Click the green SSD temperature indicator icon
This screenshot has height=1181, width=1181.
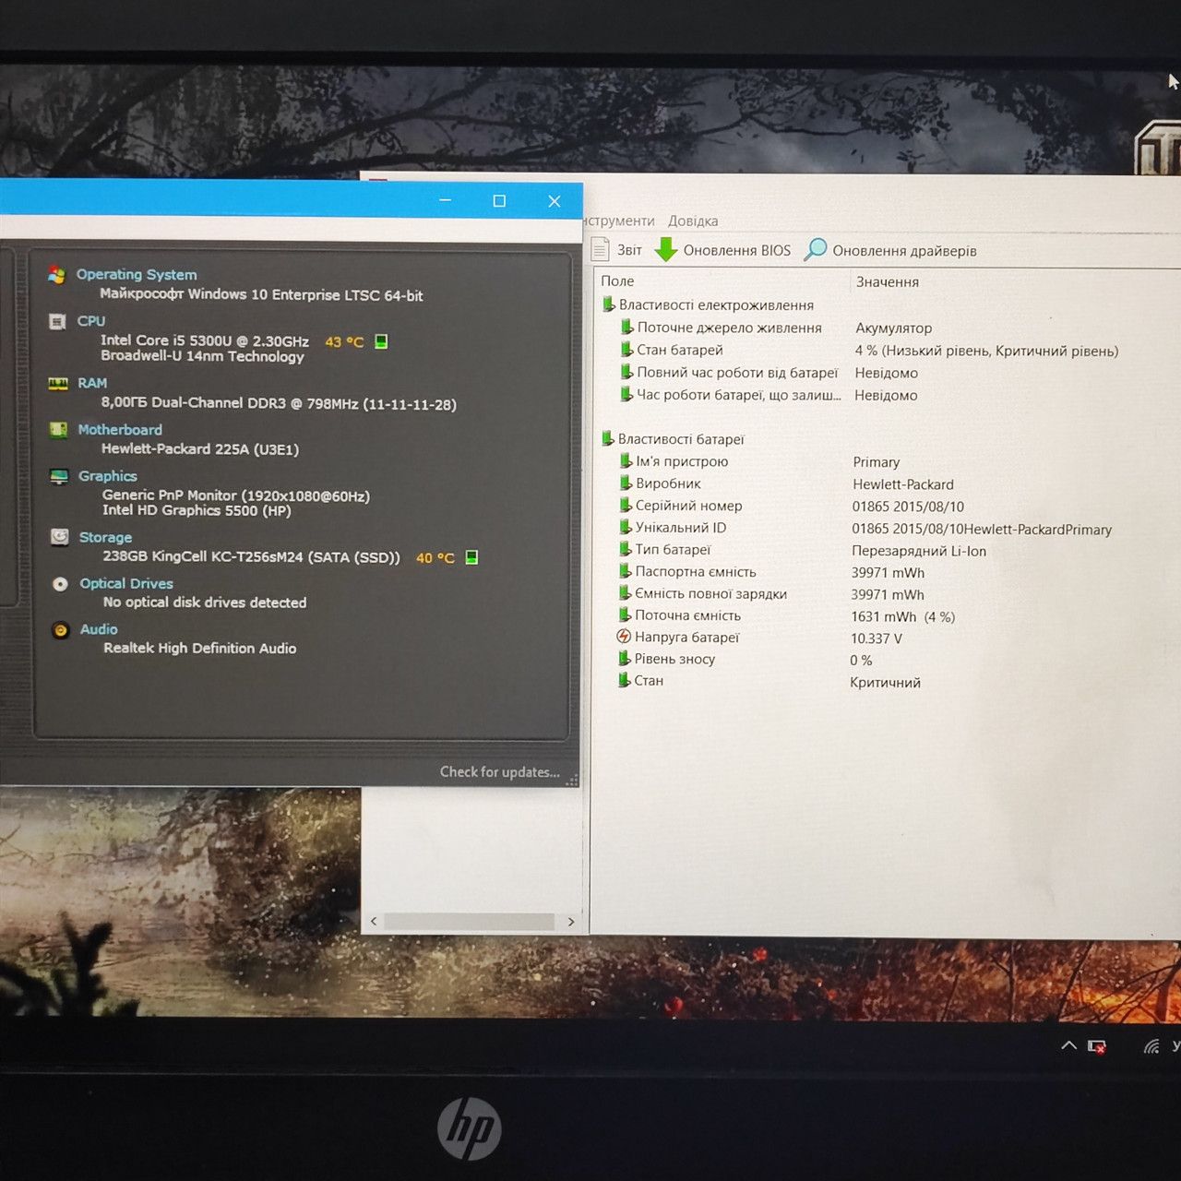coord(471,557)
